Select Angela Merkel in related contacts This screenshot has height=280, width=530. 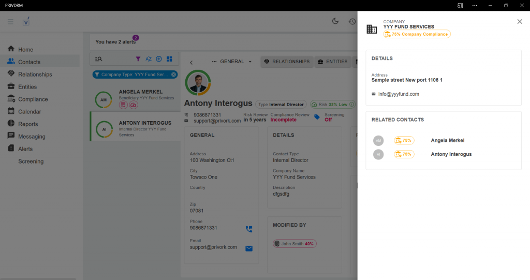(x=447, y=140)
